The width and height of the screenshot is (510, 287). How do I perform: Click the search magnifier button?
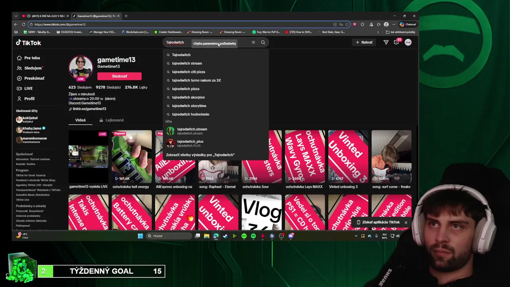point(263,42)
